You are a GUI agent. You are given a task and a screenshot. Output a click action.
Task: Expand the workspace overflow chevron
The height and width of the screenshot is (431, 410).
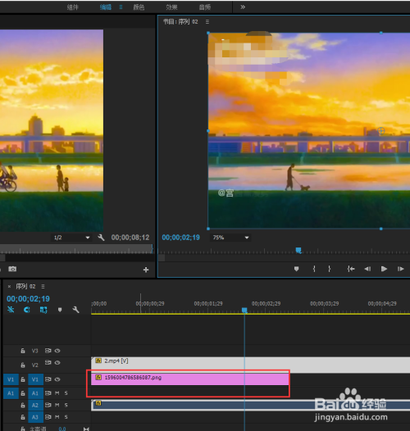click(243, 7)
